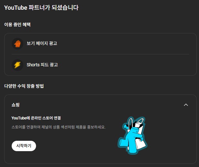Click empty space right of 보기 페이지 광고
The image size is (199, 167).
click(x=123, y=44)
